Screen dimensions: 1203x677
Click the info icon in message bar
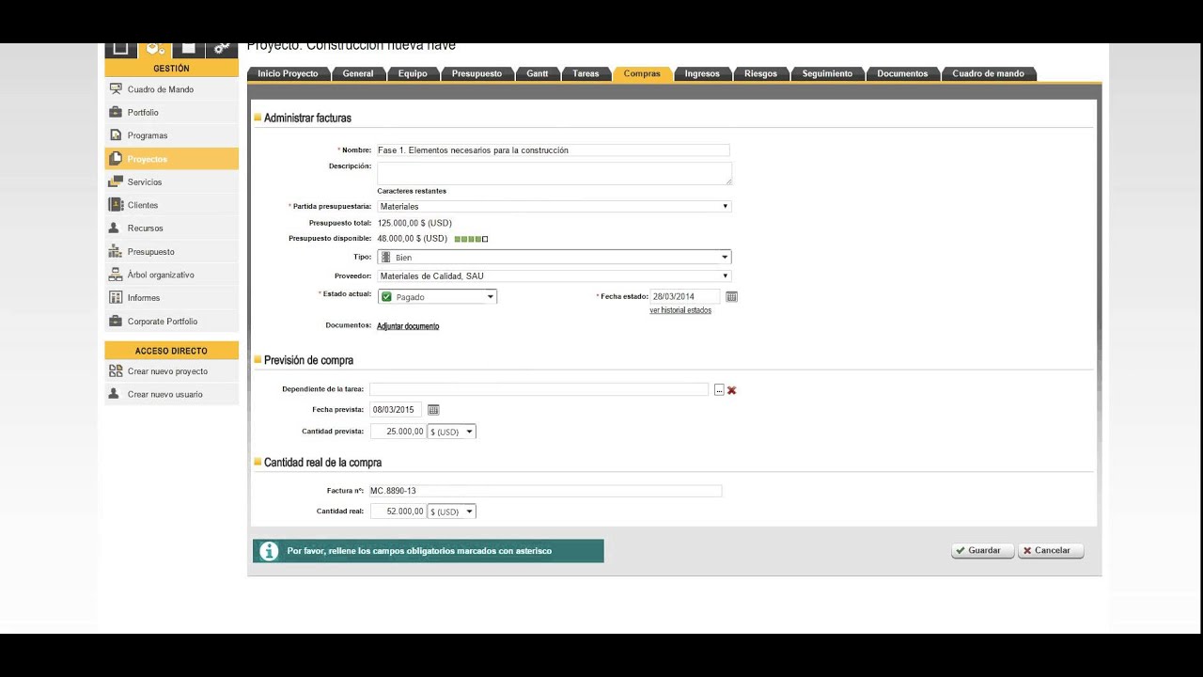click(269, 551)
